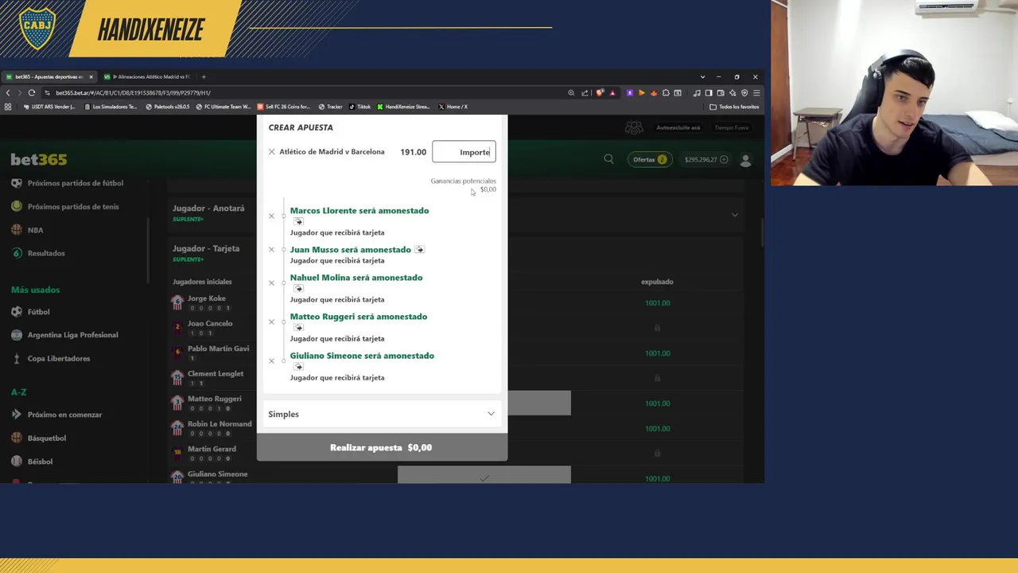Click the account balance $295.296,27
Image resolution: width=1018 pixels, height=573 pixels.
click(x=701, y=159)
